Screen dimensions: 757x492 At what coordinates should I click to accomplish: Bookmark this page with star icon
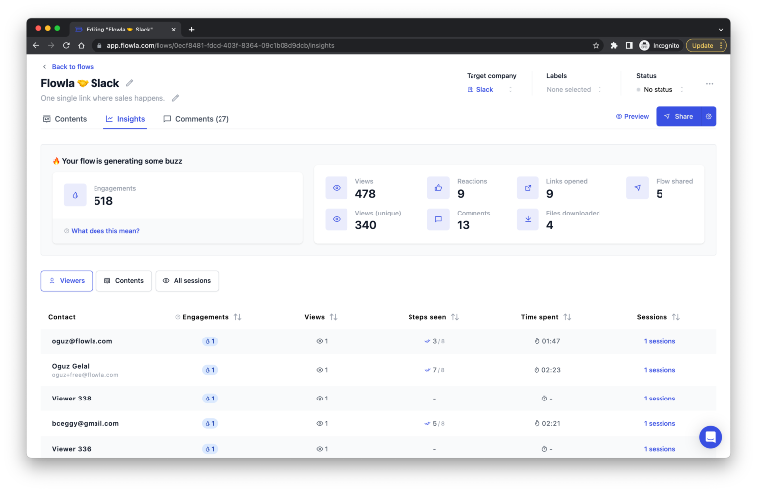pyautogui.click(x=596, y=46)
